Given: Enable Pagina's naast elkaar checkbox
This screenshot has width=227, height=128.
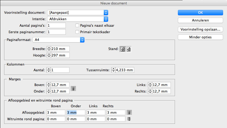Looking at the screenshot, I should pos(77,25).
